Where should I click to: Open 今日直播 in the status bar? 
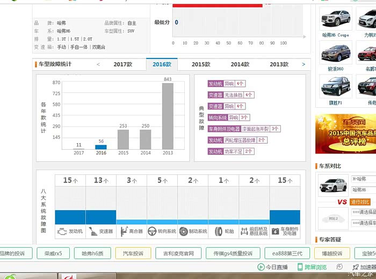tap(273, 267)
